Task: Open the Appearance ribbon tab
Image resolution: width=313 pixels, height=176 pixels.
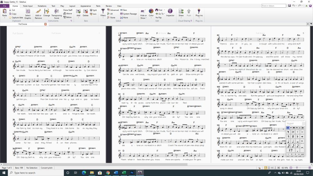Action: click(x=85, y=6)
